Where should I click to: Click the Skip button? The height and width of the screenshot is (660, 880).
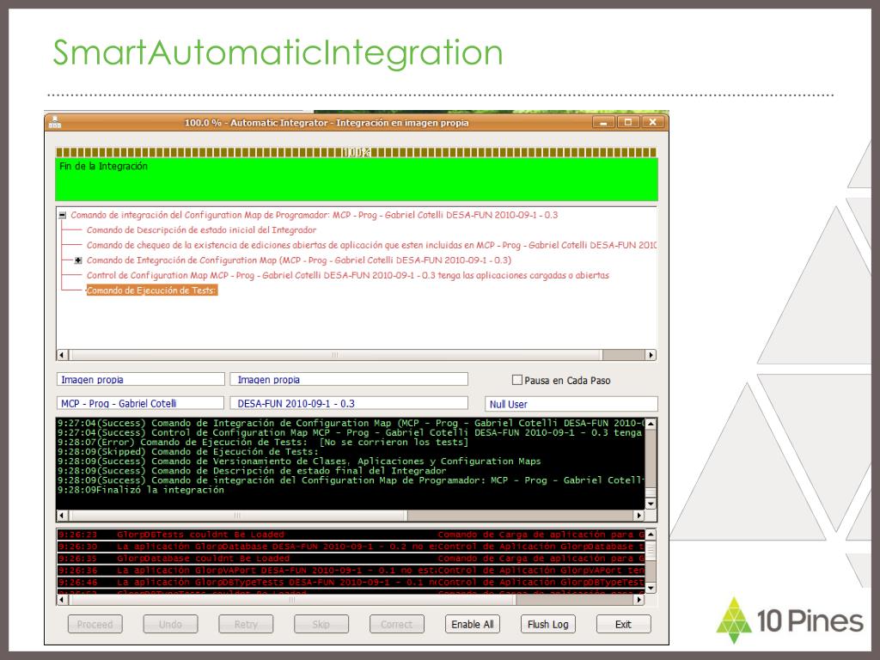(321, 624)
